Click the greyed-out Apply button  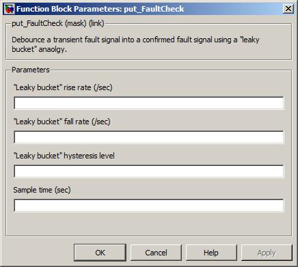click(267, 253)
